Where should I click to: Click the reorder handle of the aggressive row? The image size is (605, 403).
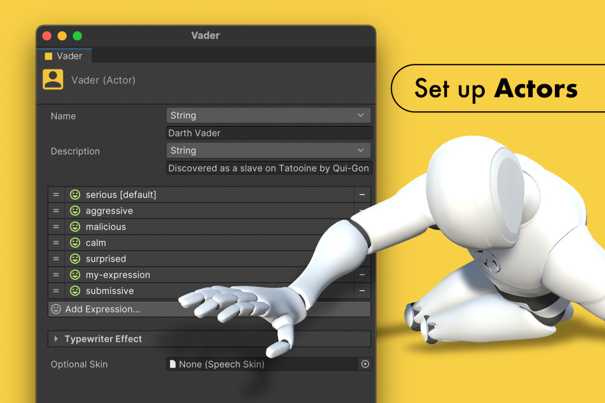coord(56,211)
